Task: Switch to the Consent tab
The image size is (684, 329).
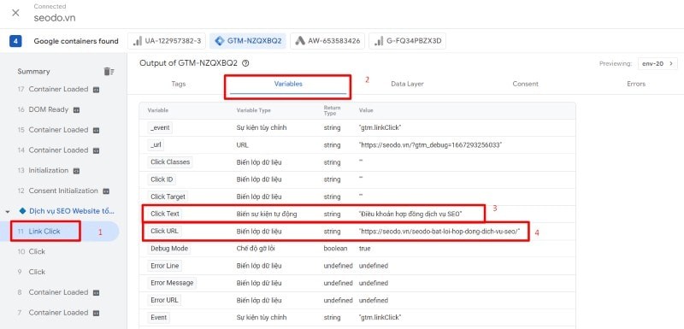Action: click(525, 84)
